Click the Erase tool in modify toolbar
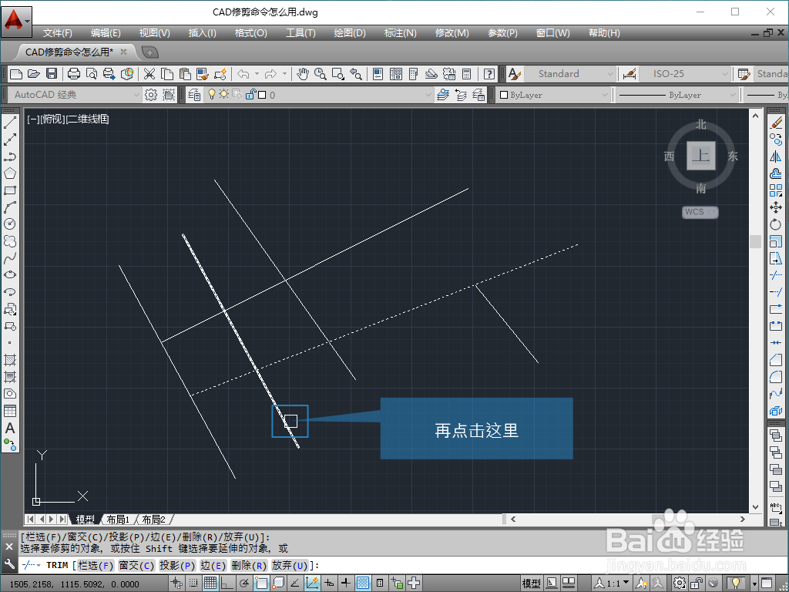 pos(776,123)
